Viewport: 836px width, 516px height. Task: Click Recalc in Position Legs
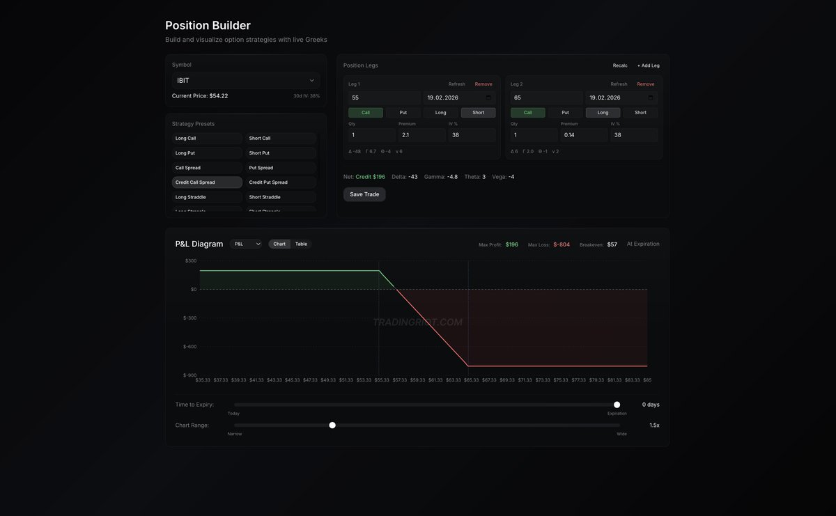[x=619, y=65]
